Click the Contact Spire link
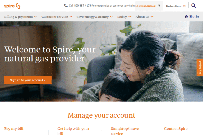203x135 pixels. (176, 129)
